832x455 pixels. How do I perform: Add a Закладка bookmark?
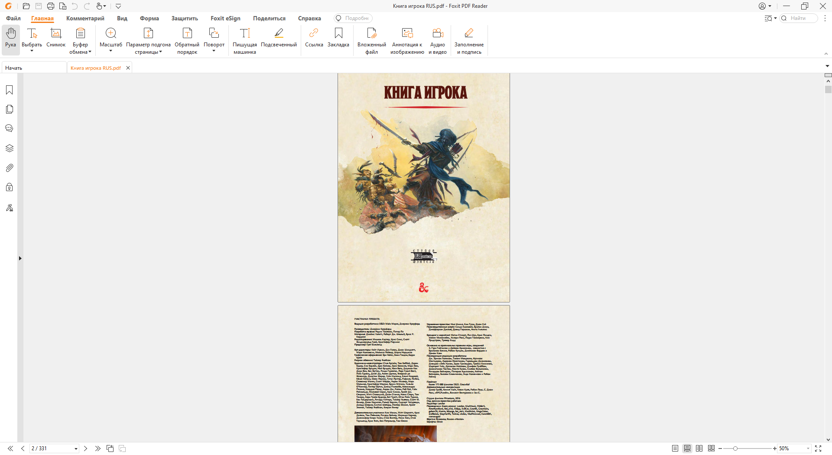click(x=338, y=38)
